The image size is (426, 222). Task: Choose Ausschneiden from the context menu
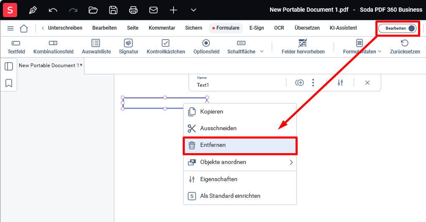pyautogui.click(x=240, y=128)
